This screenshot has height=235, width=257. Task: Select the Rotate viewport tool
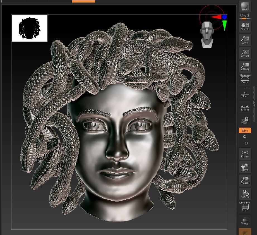(244, 193)
